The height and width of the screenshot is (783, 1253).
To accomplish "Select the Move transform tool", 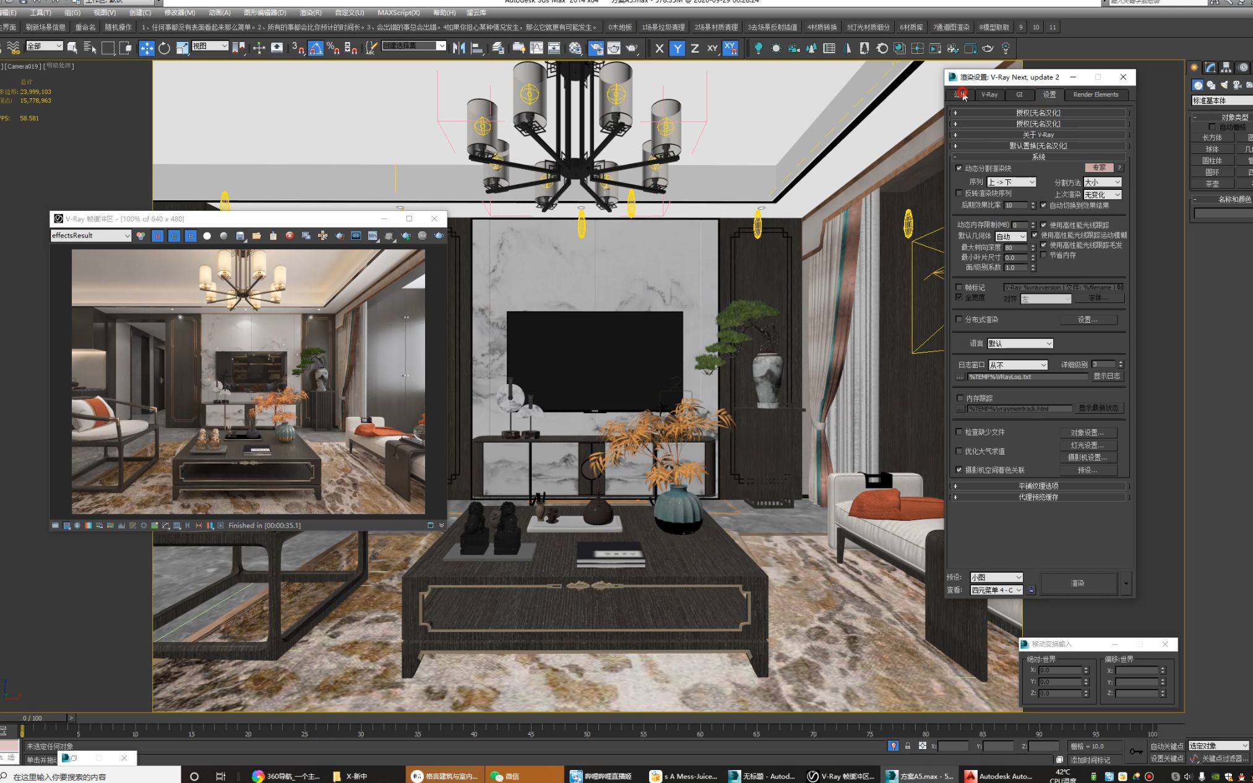I will click(147, 48).
